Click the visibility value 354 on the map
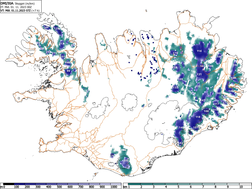The height and width of the screenshot is (189, 252). [x=193, y=93]
